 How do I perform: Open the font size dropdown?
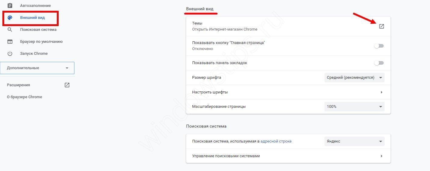(x=354, y=78)
